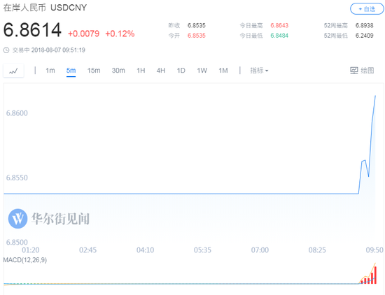Select the 4H timeframe
This screenshot has height=295, width=385.
161,71
